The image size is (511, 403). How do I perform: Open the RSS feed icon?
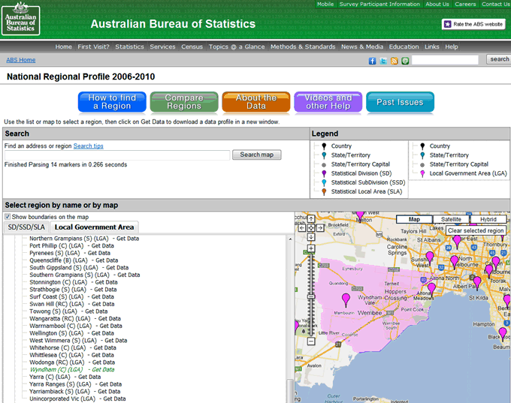(x=395, y=60)
